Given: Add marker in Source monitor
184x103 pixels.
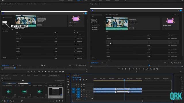Looking at the screenshot, I should (x=28, y=72).
